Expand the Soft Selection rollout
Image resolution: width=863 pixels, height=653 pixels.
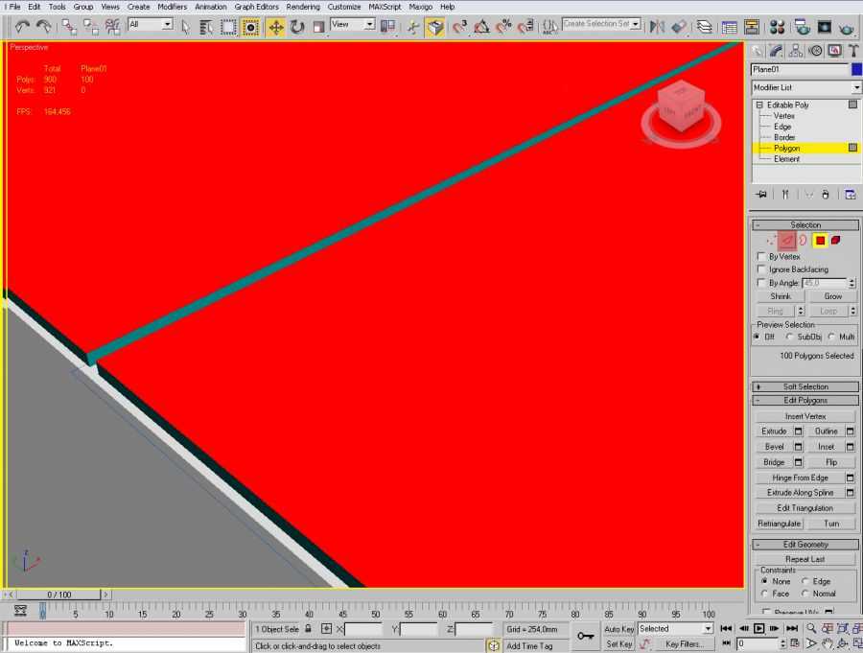coord(805,386)
